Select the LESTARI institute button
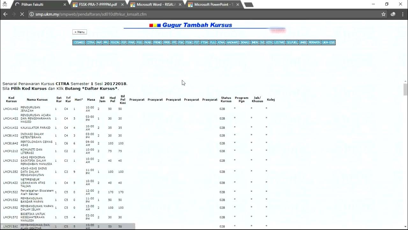This screenshot has width=408, height=230. point(279,42)
